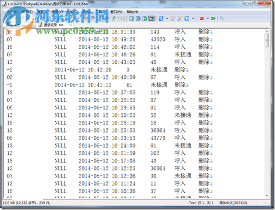Click the vertical scrollbar thumb

(267, 41)
